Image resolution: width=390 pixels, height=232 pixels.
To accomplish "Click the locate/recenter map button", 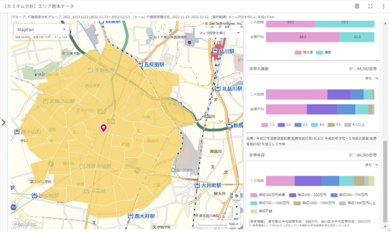I will [237, 196].
